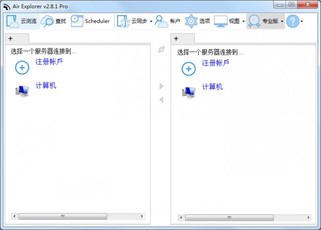Expand the 视图 dropdown arrow
This screenshot has height=230, width=321.
[x=243, y=21]
